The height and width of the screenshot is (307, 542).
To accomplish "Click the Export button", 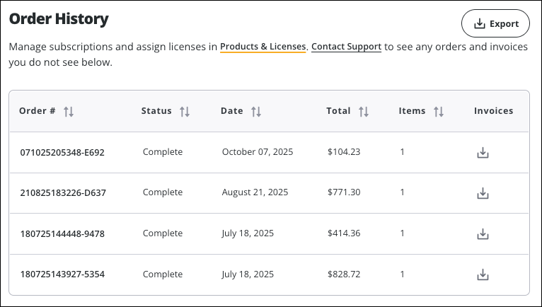I will click(x=495, y=23).
